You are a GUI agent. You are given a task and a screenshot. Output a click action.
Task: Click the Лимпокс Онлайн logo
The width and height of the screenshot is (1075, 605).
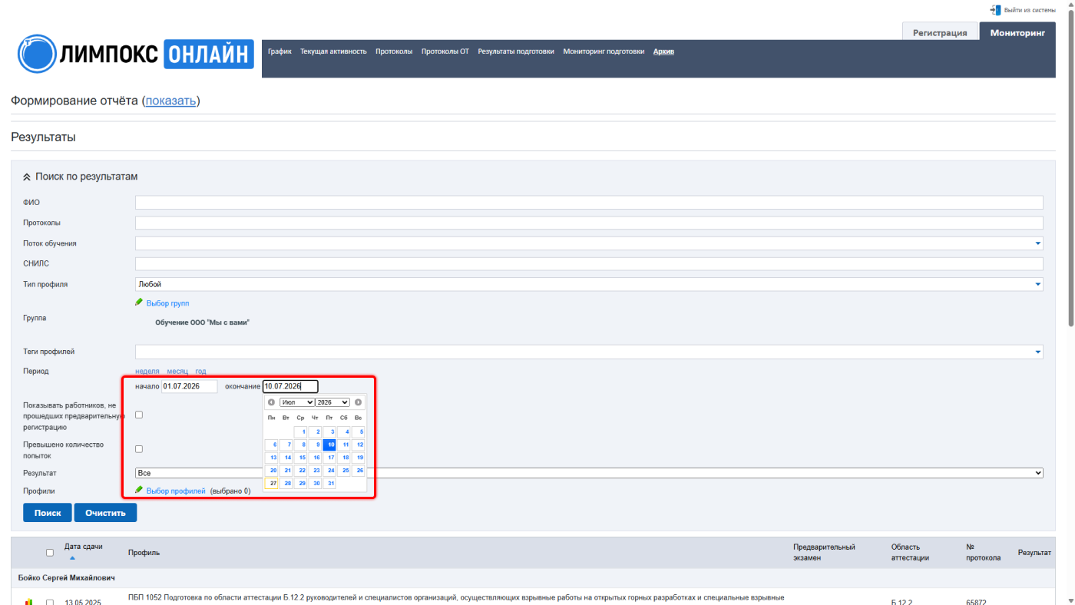point(136,54)
